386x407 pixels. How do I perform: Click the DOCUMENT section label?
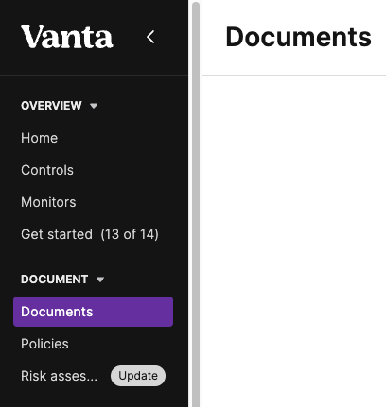(54, 280)
